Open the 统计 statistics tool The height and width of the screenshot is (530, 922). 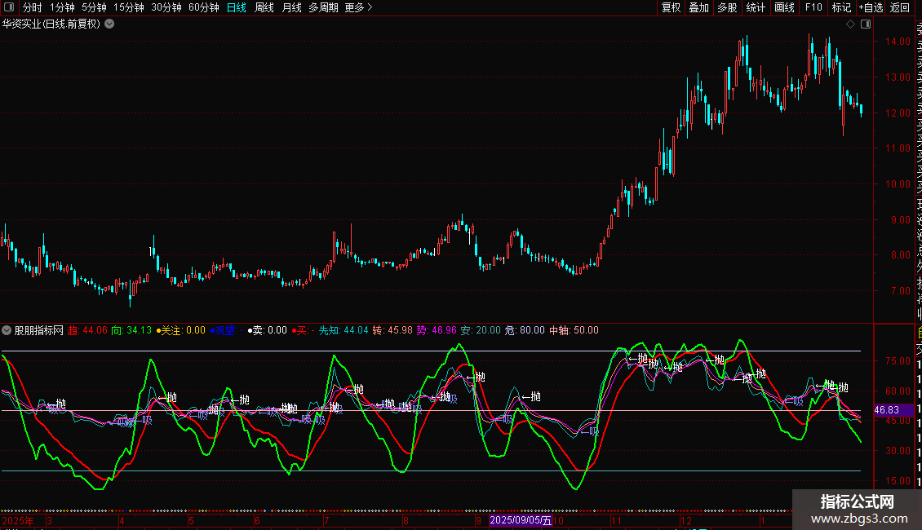pos(756,7)
